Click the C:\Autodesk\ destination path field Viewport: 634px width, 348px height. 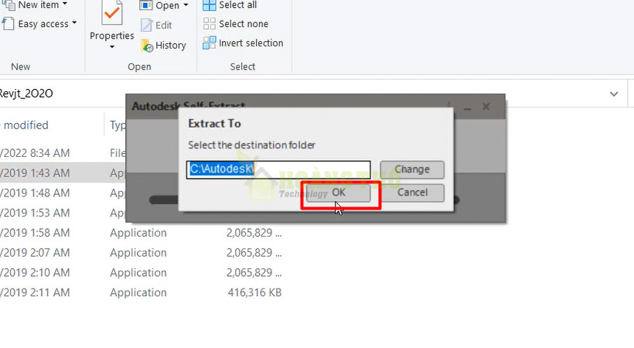(x=278, y=169)
